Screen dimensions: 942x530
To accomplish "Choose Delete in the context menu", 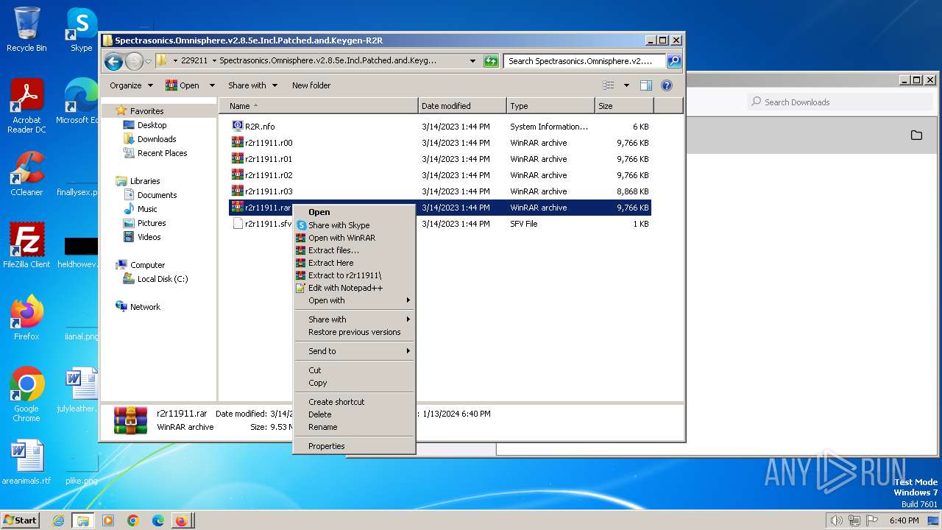I will 355,414.
